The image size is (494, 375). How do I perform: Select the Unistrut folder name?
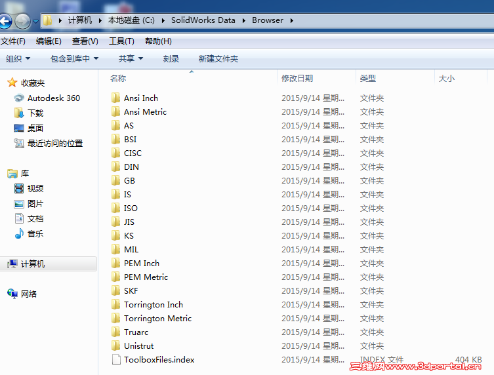(x=138, y=346)
